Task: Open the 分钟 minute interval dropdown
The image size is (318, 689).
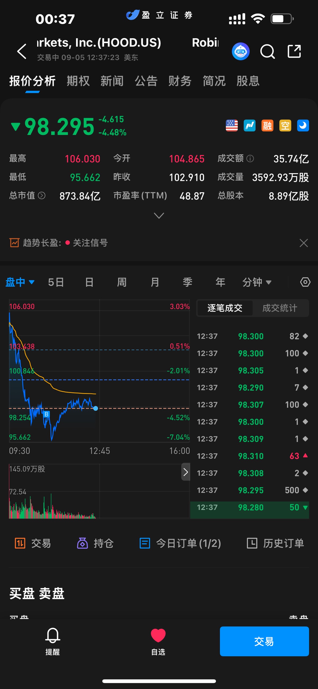Action: pyautogui.click(x=257, y=282)
